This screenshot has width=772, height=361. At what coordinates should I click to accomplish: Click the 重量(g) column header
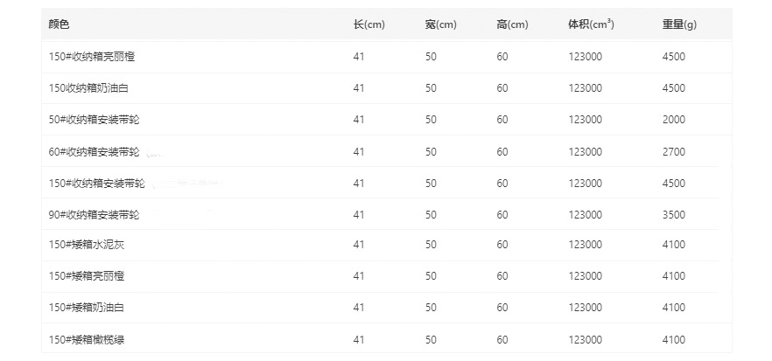tap(679, 24)
